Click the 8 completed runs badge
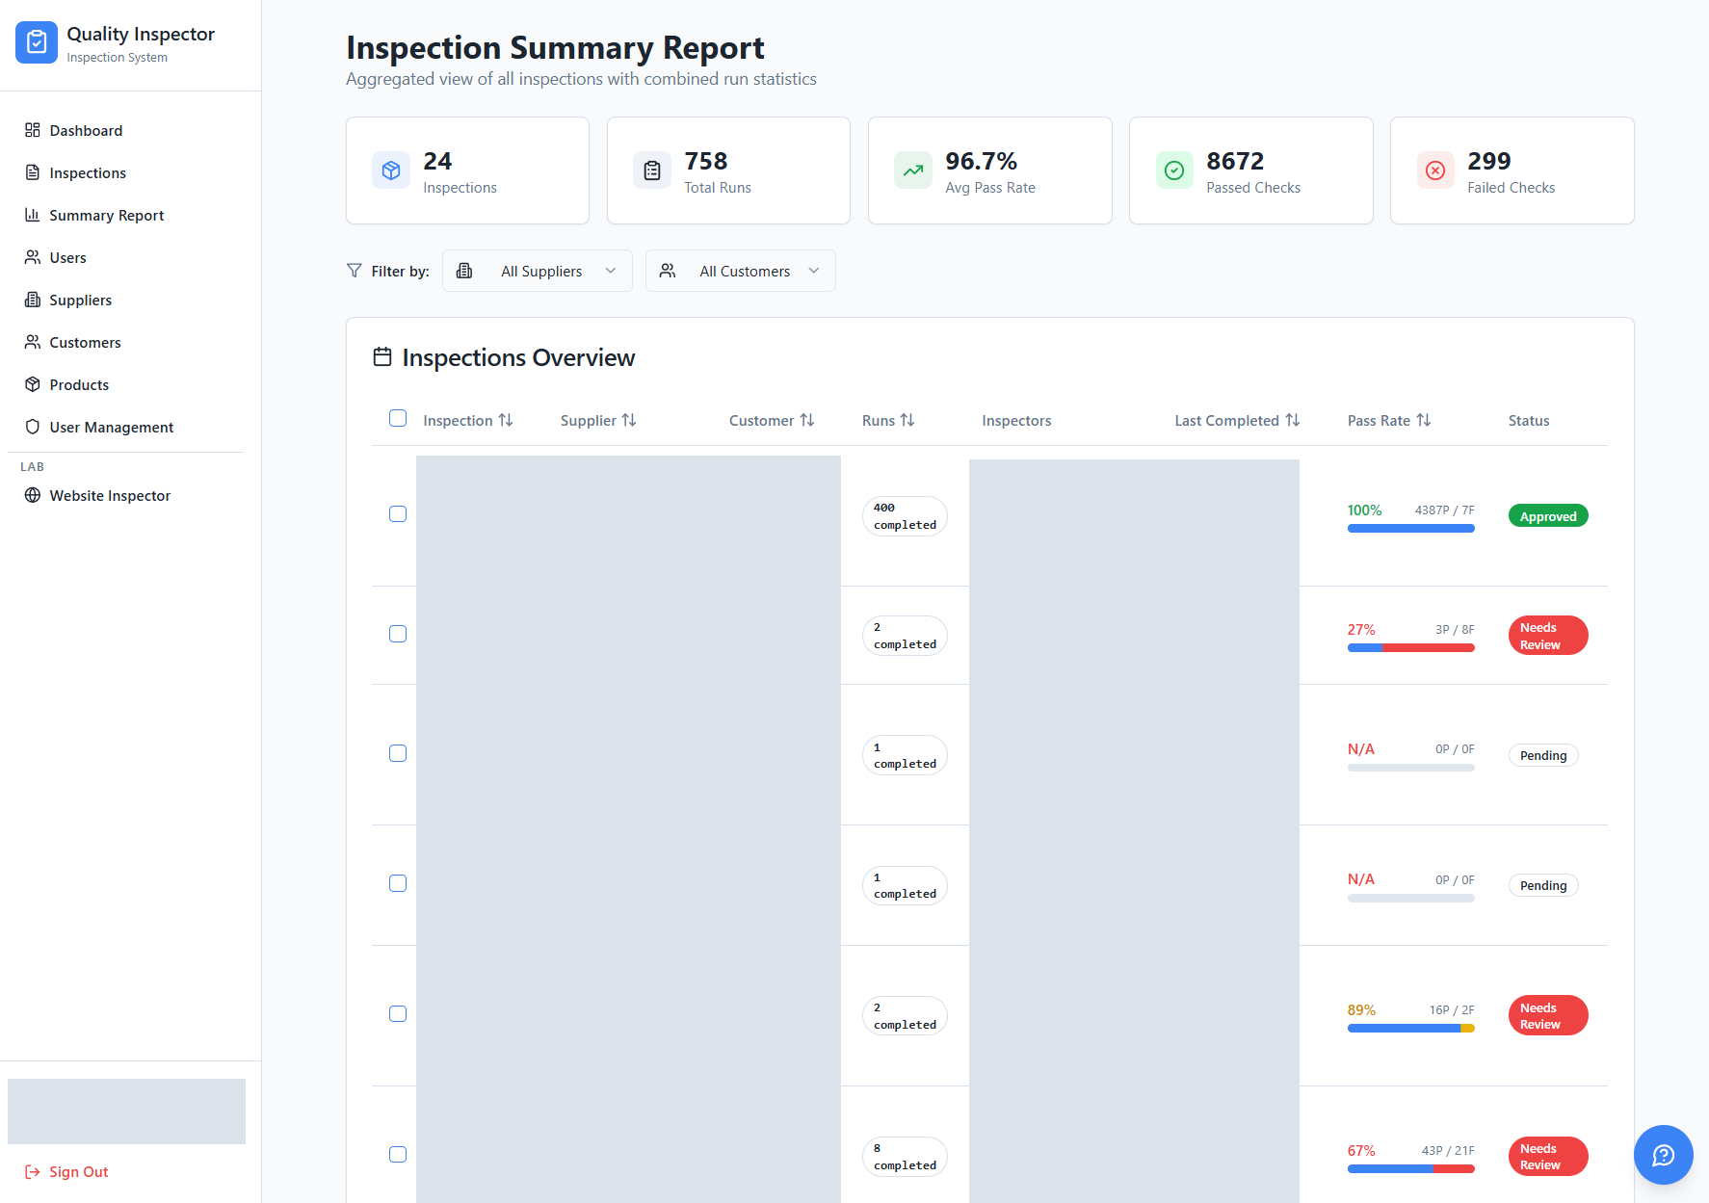1709x1203 pixels. pos(905,1157)
